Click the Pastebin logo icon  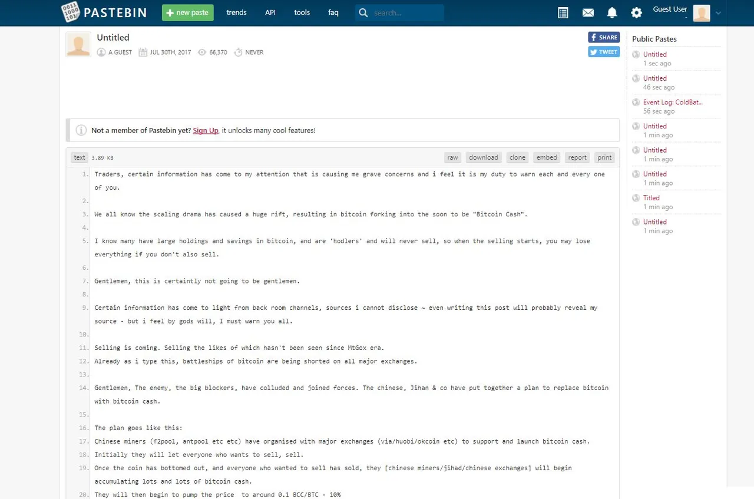70,12
